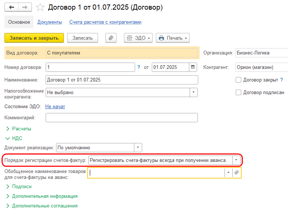Open the Документ реализации dropdown list
The width and height of the screenshot is (288, 213).
(138, 147)
